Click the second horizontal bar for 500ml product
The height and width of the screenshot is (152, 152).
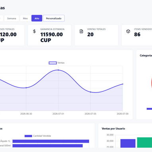click(48, 146)
